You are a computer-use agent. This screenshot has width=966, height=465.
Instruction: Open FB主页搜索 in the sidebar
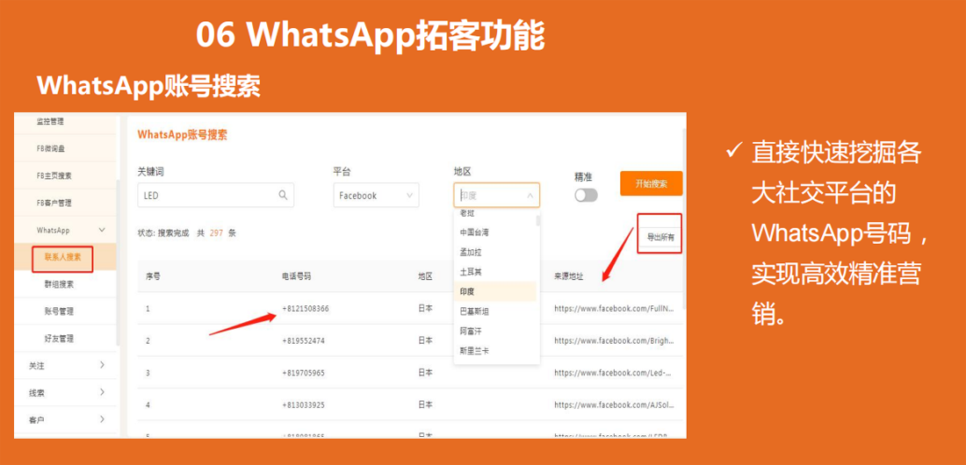click(54, 175)
